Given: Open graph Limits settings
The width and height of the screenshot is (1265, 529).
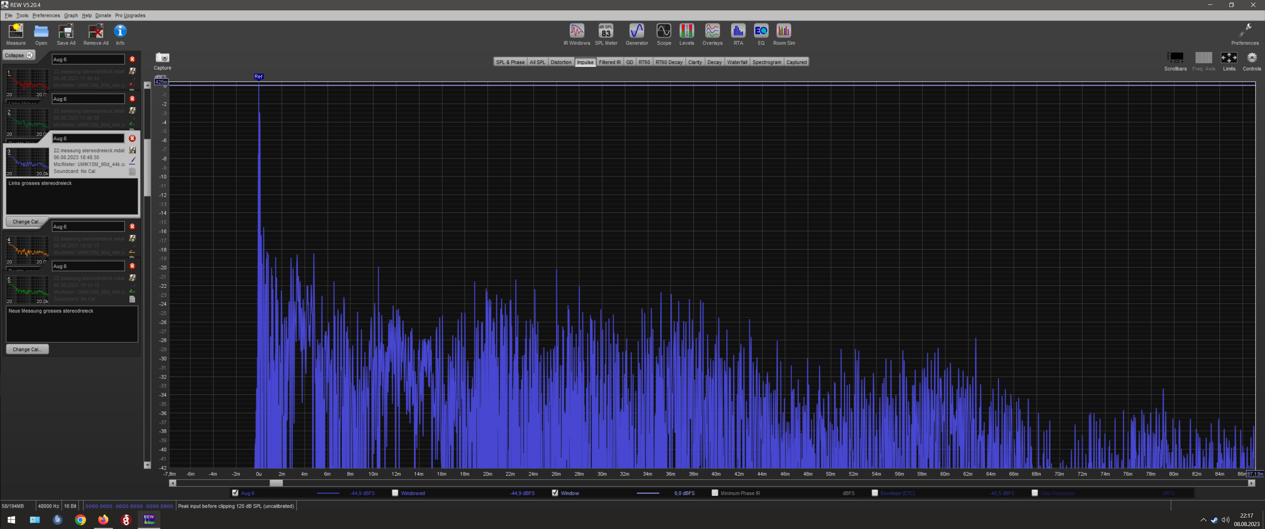Looking at the screenshot, I should (1229, 58).
